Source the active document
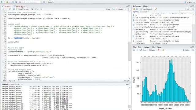Image resolution: width=196 pixels, height=110 pixels. point(120,9)
